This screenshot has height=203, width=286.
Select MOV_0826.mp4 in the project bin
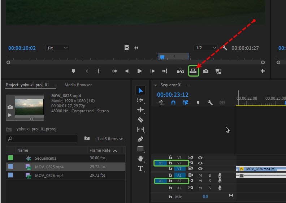click(x=49, y=176)
